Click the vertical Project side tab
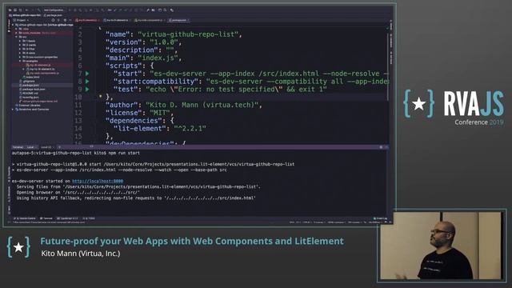 click(x=9, y=26)
